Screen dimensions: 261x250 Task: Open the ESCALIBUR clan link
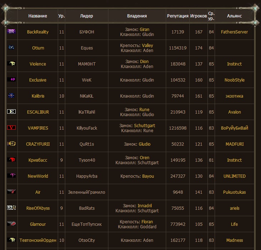click(38, 112)
